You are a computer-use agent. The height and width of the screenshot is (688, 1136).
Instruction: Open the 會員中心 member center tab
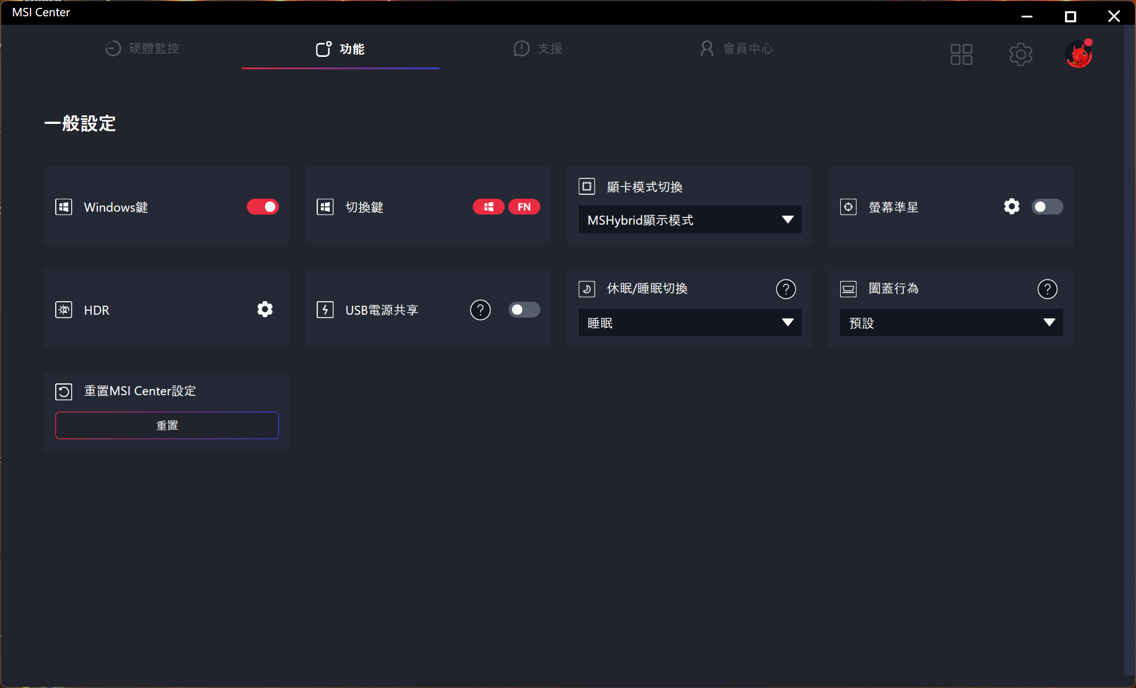(x=736, y=48)
